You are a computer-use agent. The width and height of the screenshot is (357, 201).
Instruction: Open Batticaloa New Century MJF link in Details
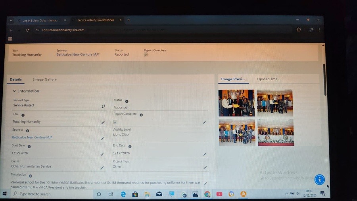[x=32, y=137]
